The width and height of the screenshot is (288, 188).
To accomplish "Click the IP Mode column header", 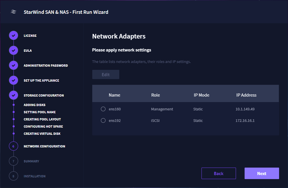I will coord(201,95).
